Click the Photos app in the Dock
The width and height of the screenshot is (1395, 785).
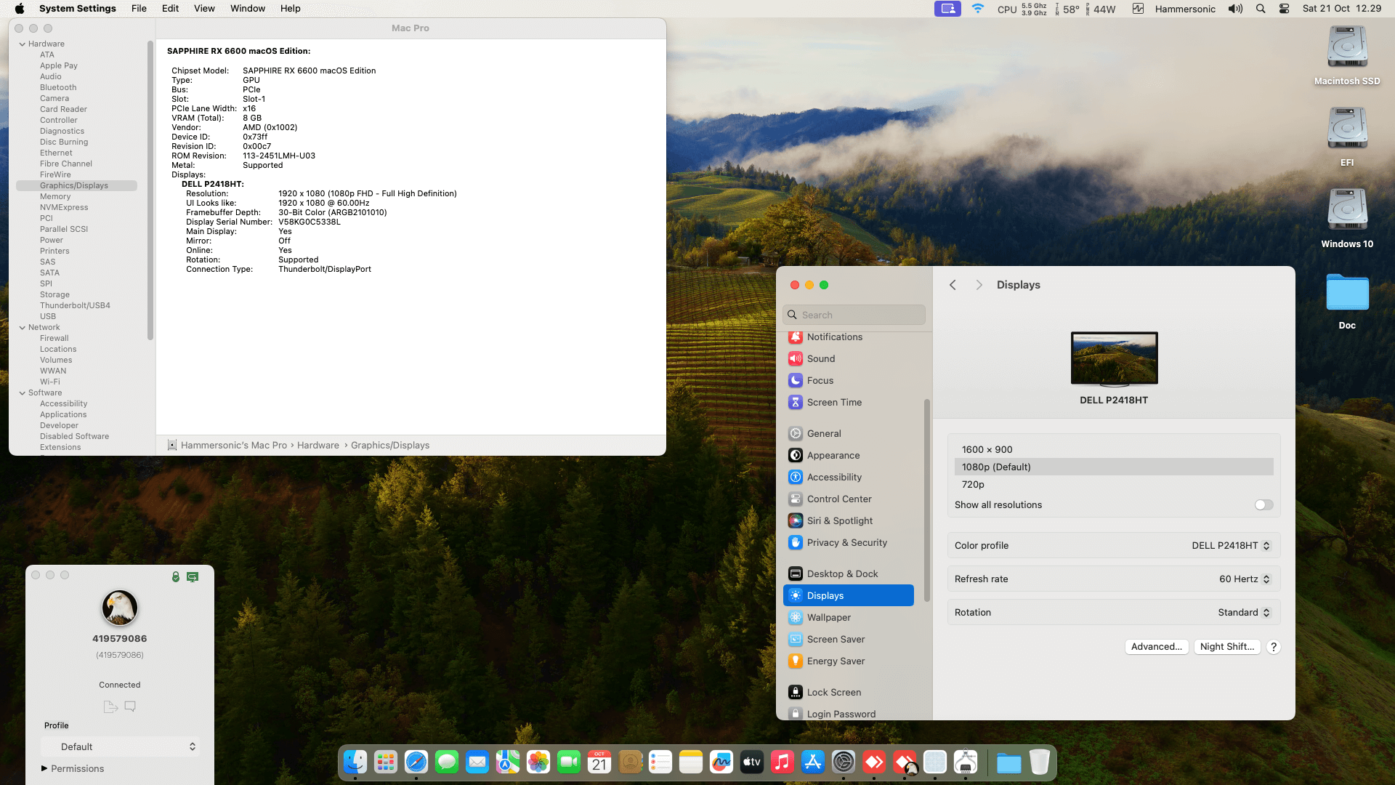(538, 762)
